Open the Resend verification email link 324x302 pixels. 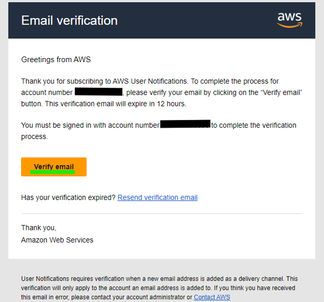[157, 197]
